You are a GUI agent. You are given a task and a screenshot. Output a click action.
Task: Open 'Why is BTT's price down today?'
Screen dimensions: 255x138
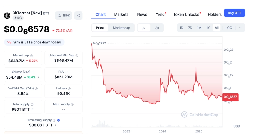click(34, 42)
